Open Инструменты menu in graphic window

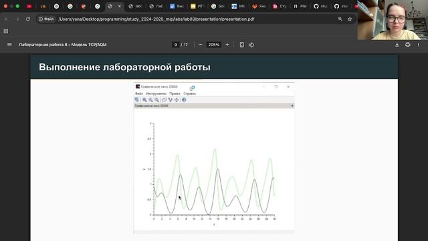[156, 94]
